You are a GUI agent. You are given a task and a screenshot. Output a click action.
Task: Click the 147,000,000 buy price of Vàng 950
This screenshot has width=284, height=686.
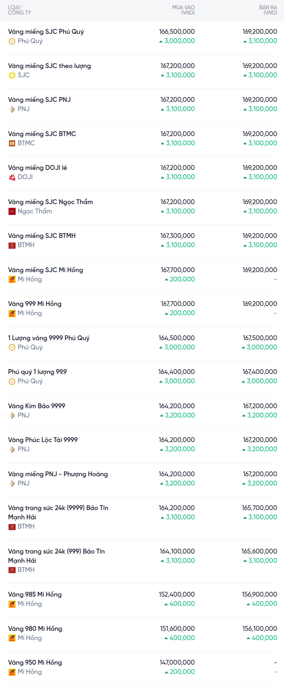click(x=177, y=663)
